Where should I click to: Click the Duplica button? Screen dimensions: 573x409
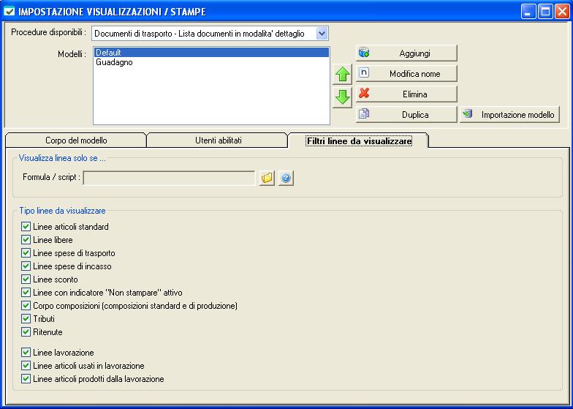[406, 114]
